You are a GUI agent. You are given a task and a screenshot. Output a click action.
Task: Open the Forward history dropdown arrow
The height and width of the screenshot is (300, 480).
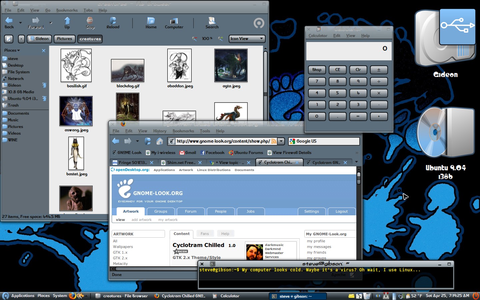coord(51,23)
